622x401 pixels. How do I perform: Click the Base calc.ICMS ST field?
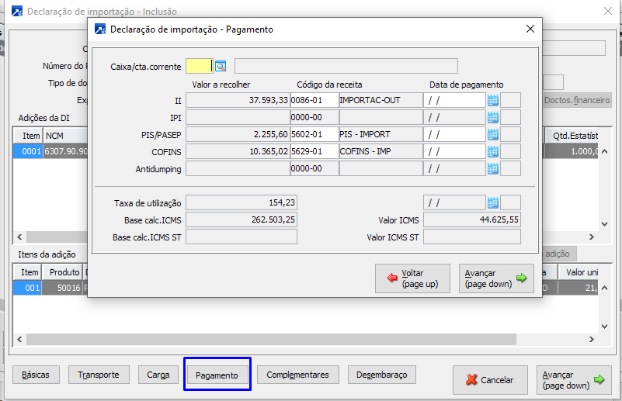tap(242, 237)
